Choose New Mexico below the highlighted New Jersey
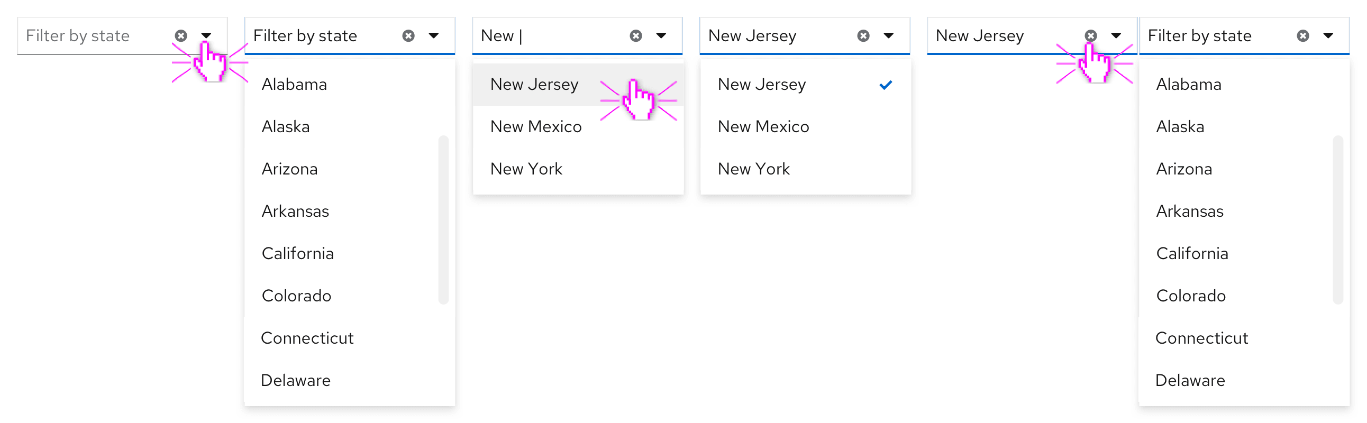The width and height of the screenshot is (1367, 423). (x=536, y=127)
